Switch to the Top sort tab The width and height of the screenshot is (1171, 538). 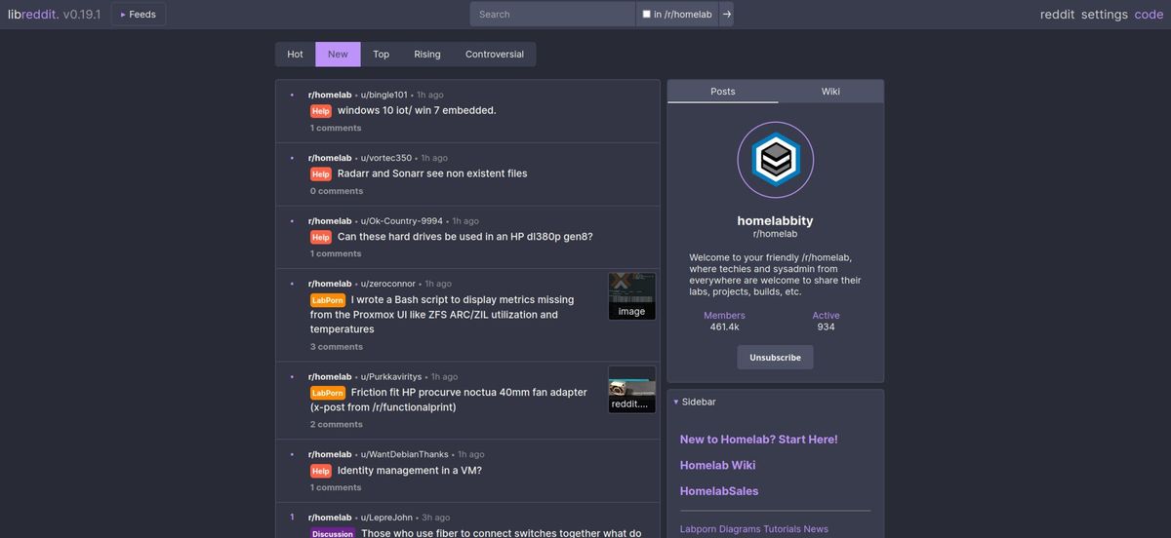(x=381, y=55)
